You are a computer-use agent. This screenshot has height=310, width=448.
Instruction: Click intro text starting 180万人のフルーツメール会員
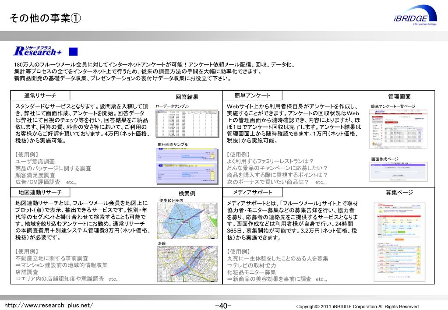click(154, 71)
